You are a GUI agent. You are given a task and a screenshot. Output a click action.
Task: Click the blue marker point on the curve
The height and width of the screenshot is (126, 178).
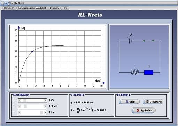[x=32, y=51]
